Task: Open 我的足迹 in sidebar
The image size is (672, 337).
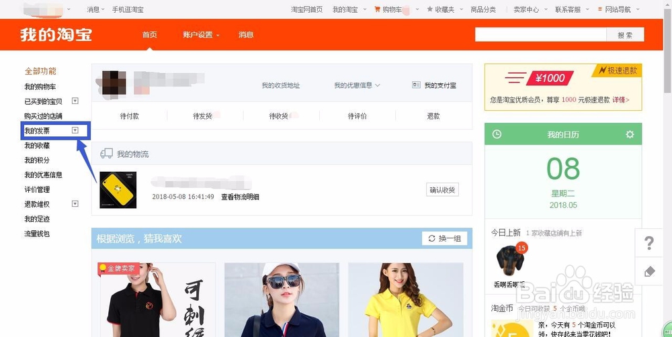Action: point(37,219)
